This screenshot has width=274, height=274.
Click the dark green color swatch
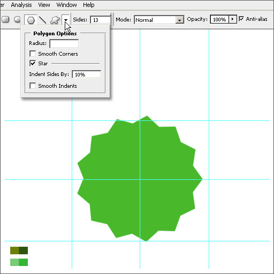click(x=24, y=250)
